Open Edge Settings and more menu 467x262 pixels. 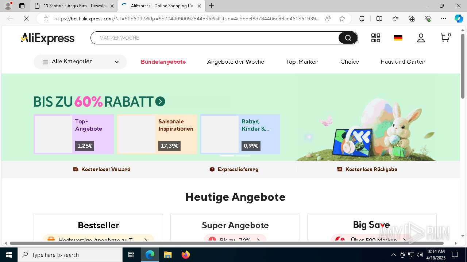click(x=444, y=19)
